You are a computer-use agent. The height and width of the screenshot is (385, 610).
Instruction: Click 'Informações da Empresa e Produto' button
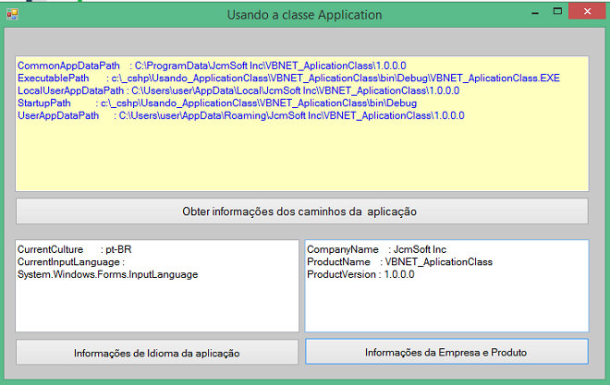pyautogui.click(x=446, y=353)
